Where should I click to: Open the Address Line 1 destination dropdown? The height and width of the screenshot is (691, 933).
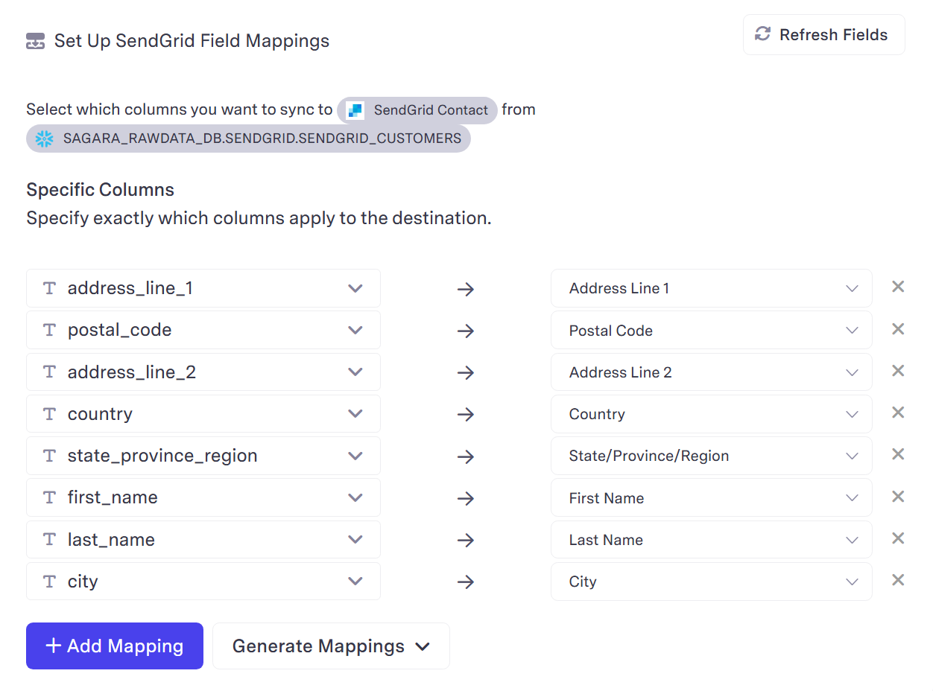click(712, 288)
